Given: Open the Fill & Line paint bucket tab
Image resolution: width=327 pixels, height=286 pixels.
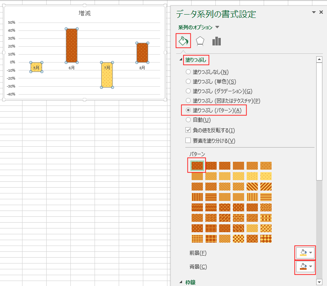Looking at the screenshot, I should (x=183, y=41).
